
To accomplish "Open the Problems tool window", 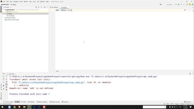I will tap(31, 102).
